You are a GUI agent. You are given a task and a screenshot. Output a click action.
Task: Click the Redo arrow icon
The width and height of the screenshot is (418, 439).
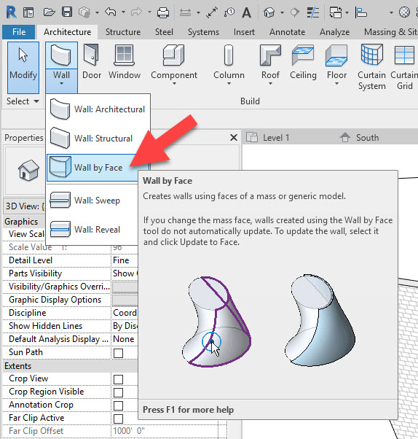tap(136, 12)
